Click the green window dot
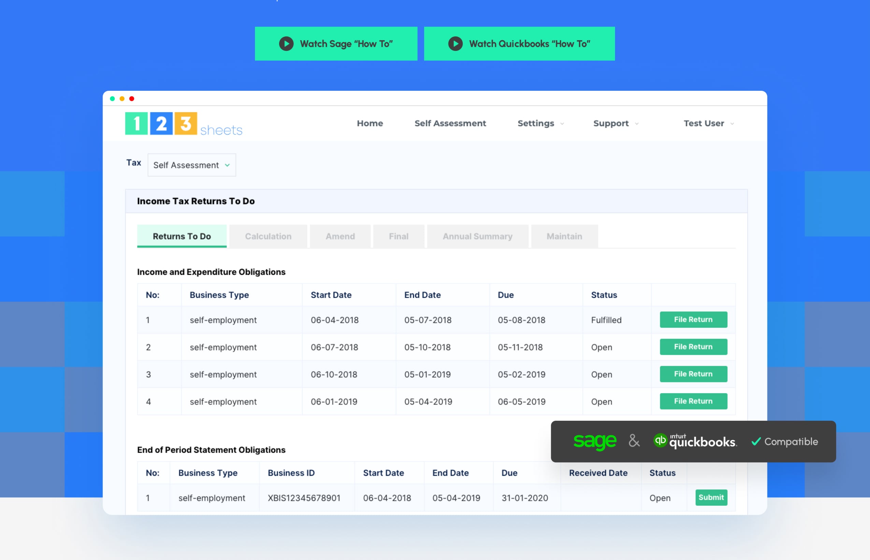Image resolution: width=870 pixels, height=560 pixels. (112, 99)
